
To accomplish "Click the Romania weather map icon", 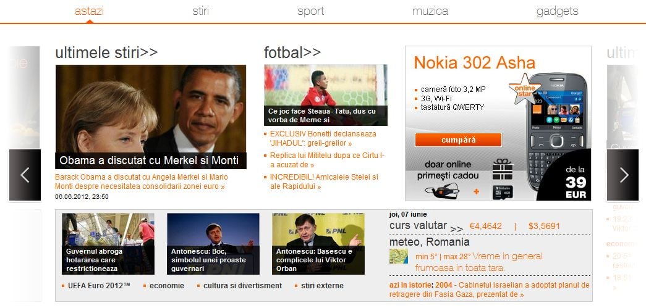I will [398, 256].
